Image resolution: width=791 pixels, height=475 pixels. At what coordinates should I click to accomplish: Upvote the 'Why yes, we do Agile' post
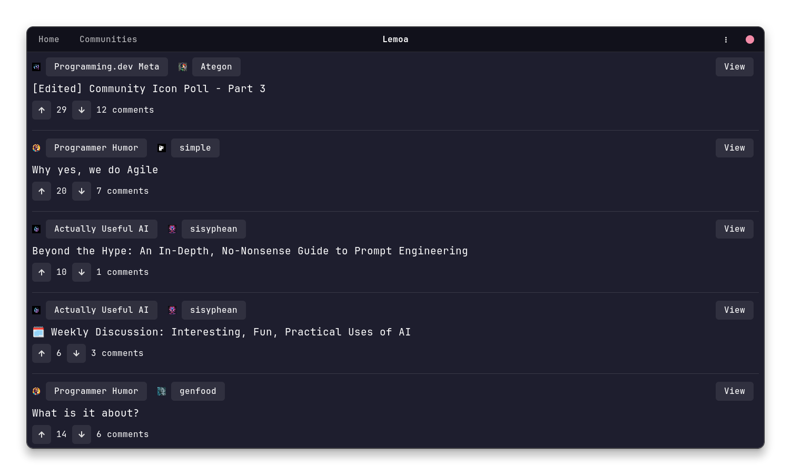(x=42, y=191)
